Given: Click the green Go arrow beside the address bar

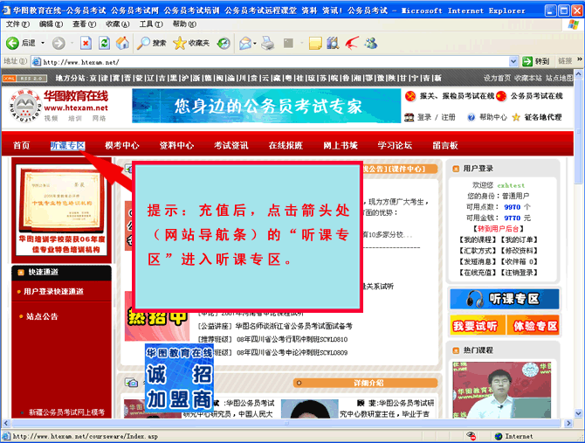Looking at the screenshot, I should (527, 61).
